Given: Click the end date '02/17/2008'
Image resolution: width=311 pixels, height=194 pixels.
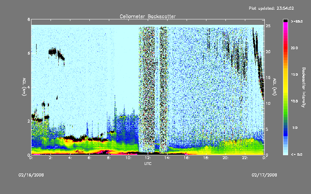Looking at the screenshot, I should 264,175.
